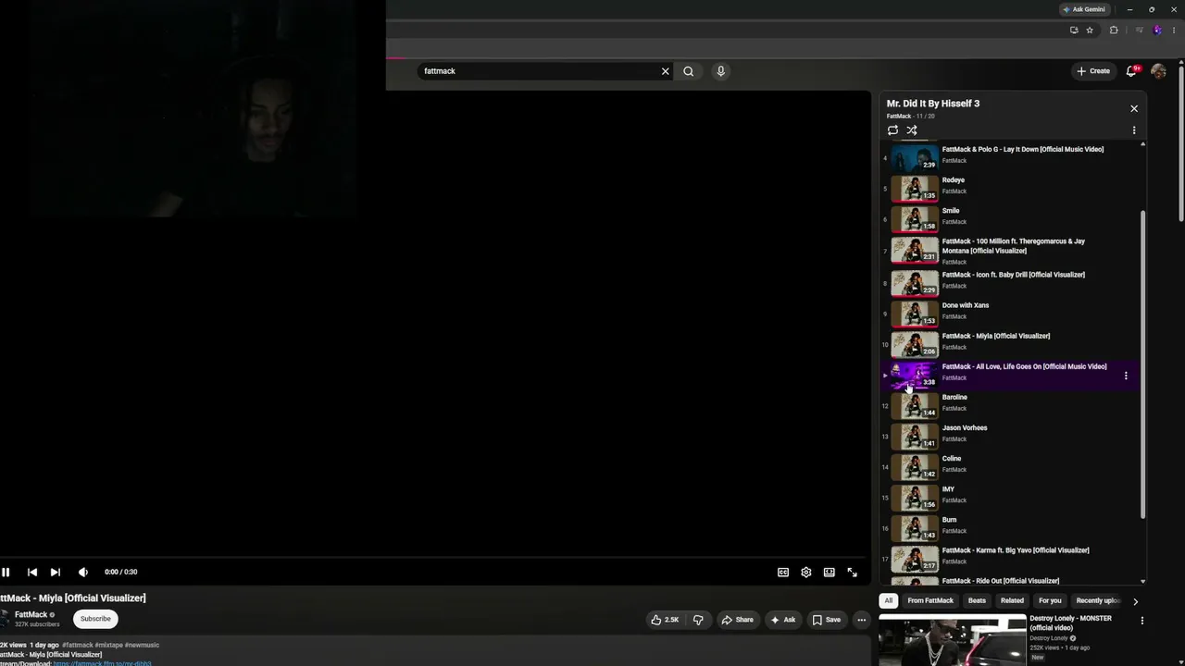Play 'Done with Xans' in playlist
This screenshot has height=666, width=1185.
1009,312
